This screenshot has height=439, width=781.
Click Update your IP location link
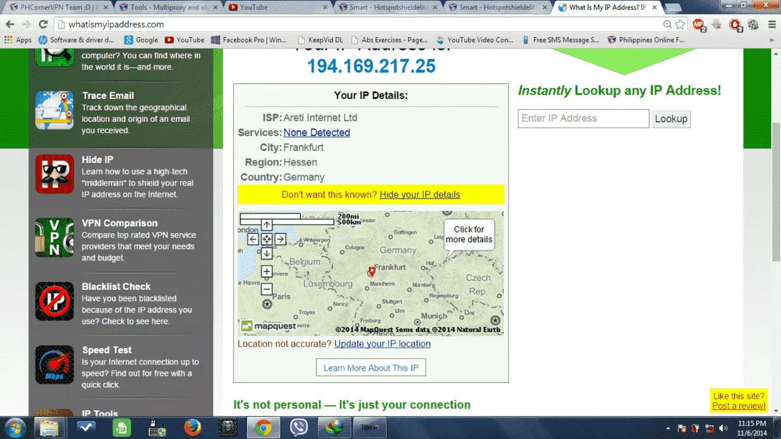tap(382, 344)
